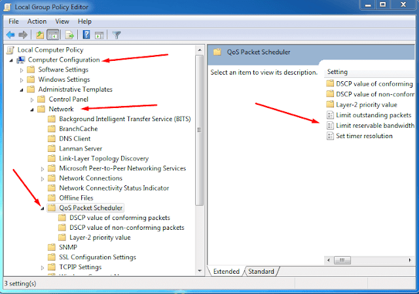Click the settings list scroll left arrow
This screenshot has width=419, height=294.
(x=329, y=260)
